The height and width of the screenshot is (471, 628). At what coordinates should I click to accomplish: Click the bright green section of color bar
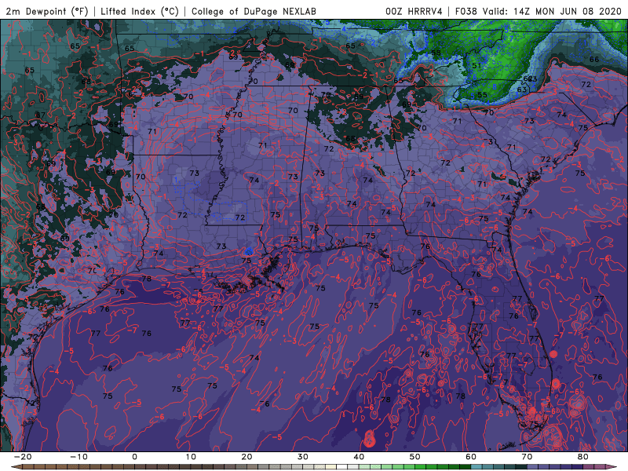pyautogui.click(x=421, y=467)
